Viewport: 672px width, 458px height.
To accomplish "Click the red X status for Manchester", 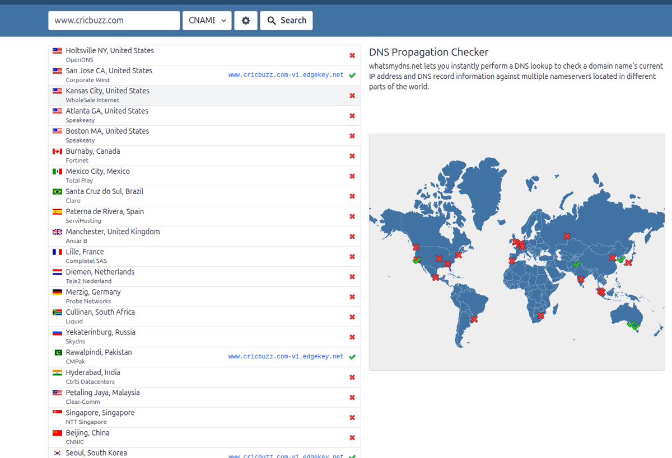I will (352, 237).
